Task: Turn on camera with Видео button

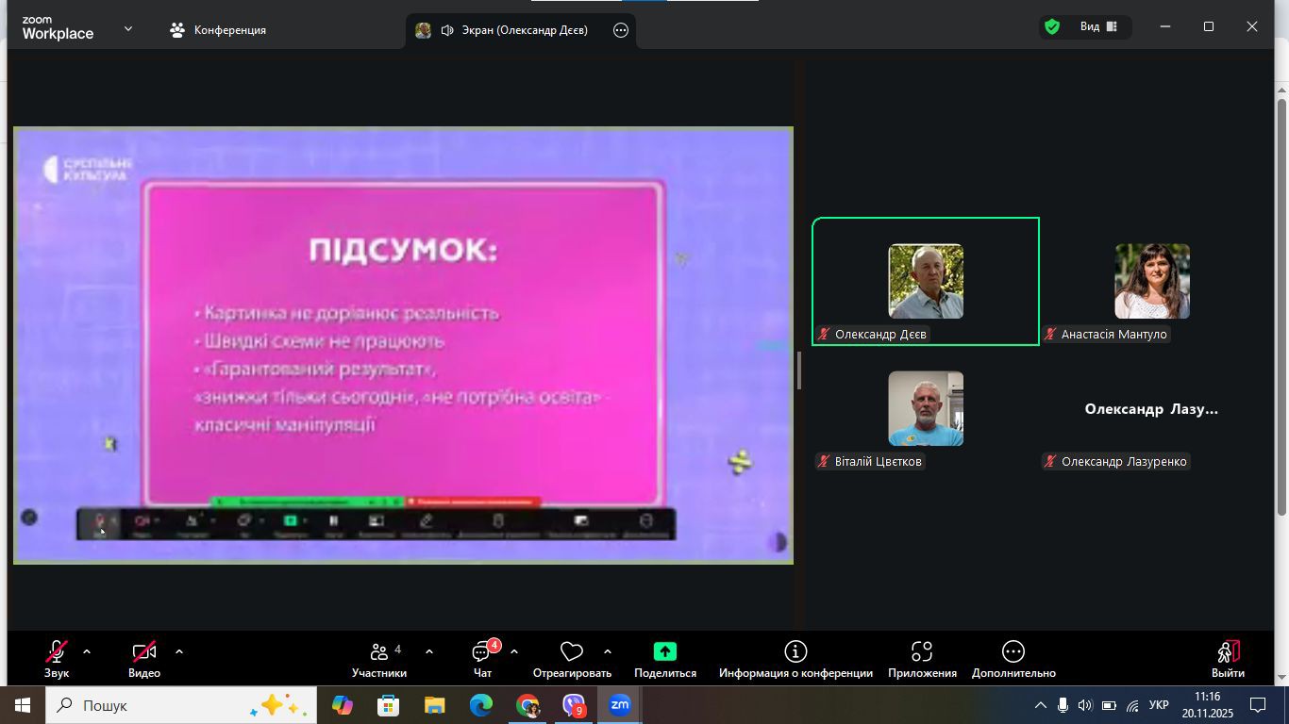Action: (x=143, y=652)
